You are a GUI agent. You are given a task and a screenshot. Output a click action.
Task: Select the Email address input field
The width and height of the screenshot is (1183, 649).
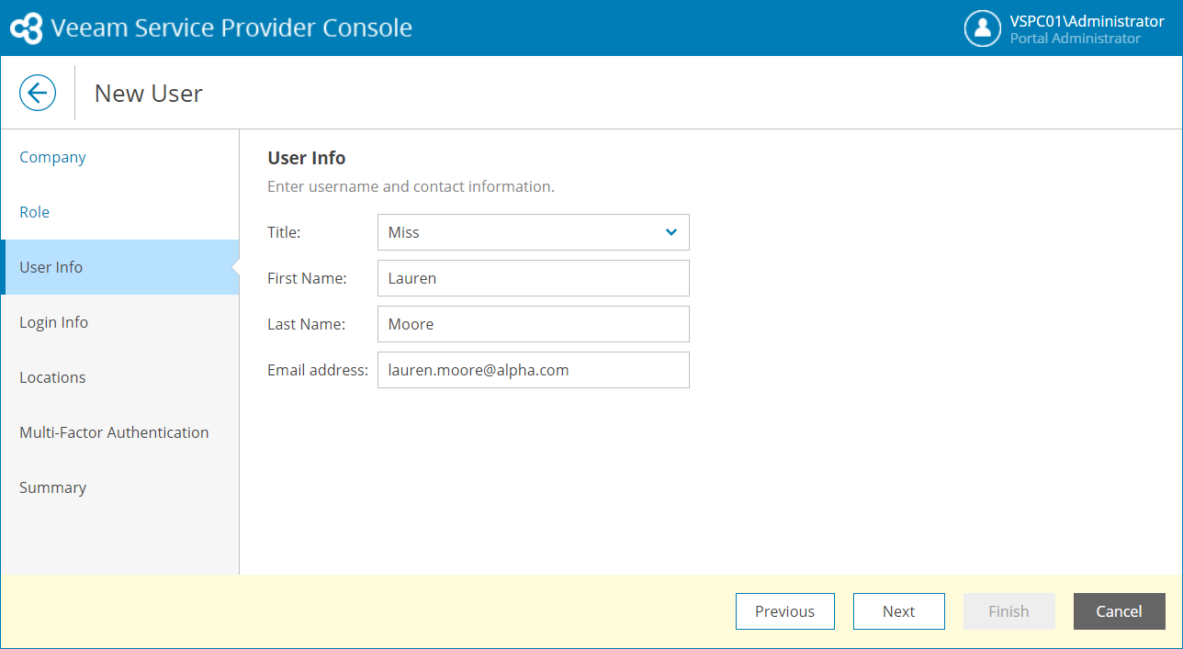point(533,370)
